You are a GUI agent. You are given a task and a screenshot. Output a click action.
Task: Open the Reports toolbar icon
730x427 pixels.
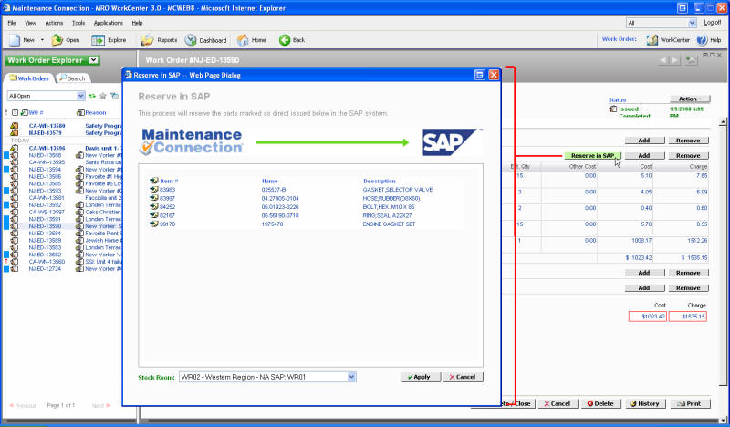click(x=148, y=40)
